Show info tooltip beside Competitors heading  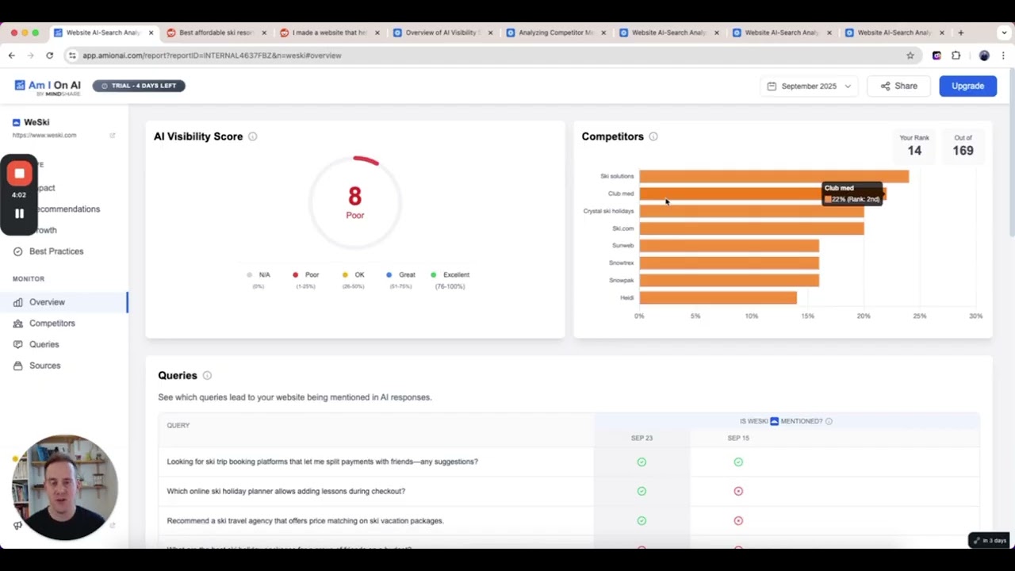click(x=653, y=136)
